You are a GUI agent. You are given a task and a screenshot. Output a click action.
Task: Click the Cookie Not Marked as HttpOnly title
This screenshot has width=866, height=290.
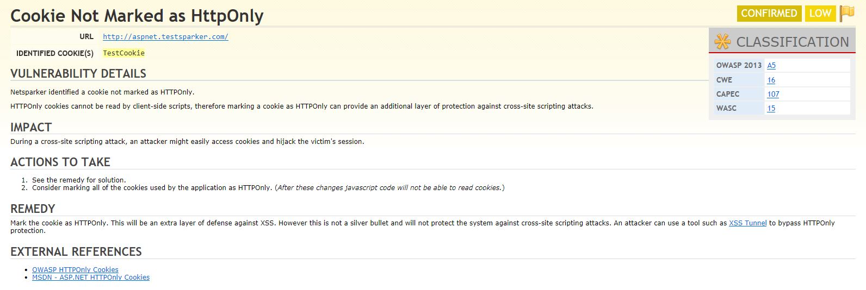tap(137, 16)
